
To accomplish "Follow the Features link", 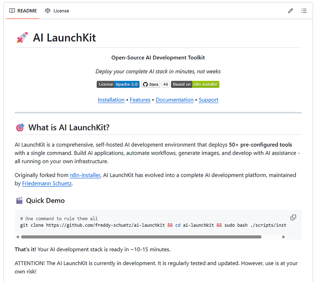I will pyautogui.click(x=140, y=100).
